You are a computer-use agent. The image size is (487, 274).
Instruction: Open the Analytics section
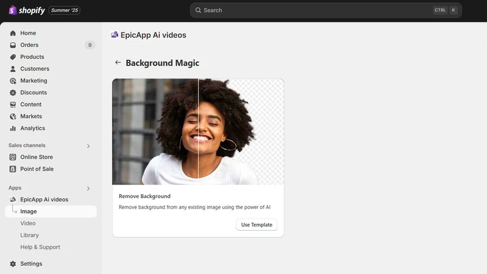(33, 128)
